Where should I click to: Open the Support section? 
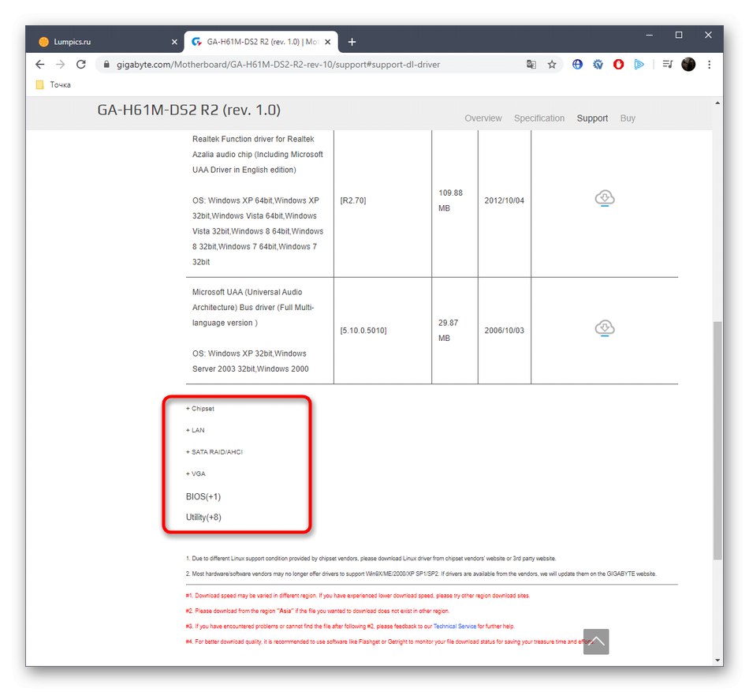click(x=592, y=118)
